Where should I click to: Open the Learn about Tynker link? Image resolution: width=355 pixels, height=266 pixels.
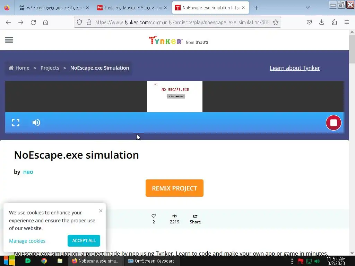point(295,68)
